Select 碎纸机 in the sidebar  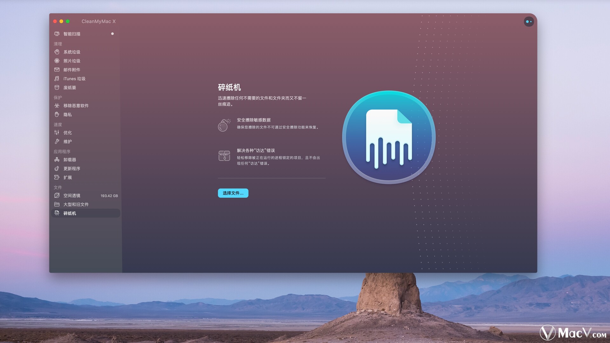[85, 213]
